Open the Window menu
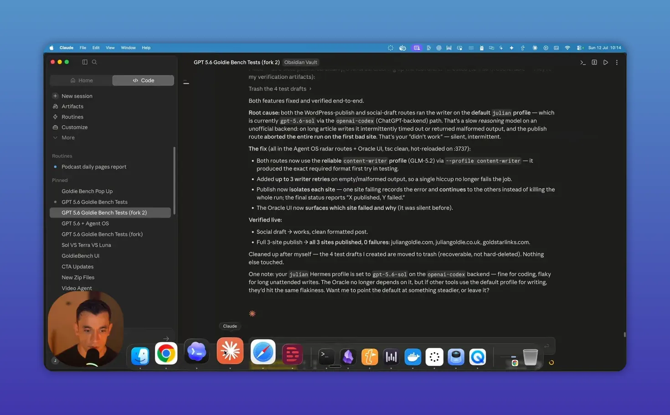This screenshot has width=670, height=415. click(x=128, y=48)
